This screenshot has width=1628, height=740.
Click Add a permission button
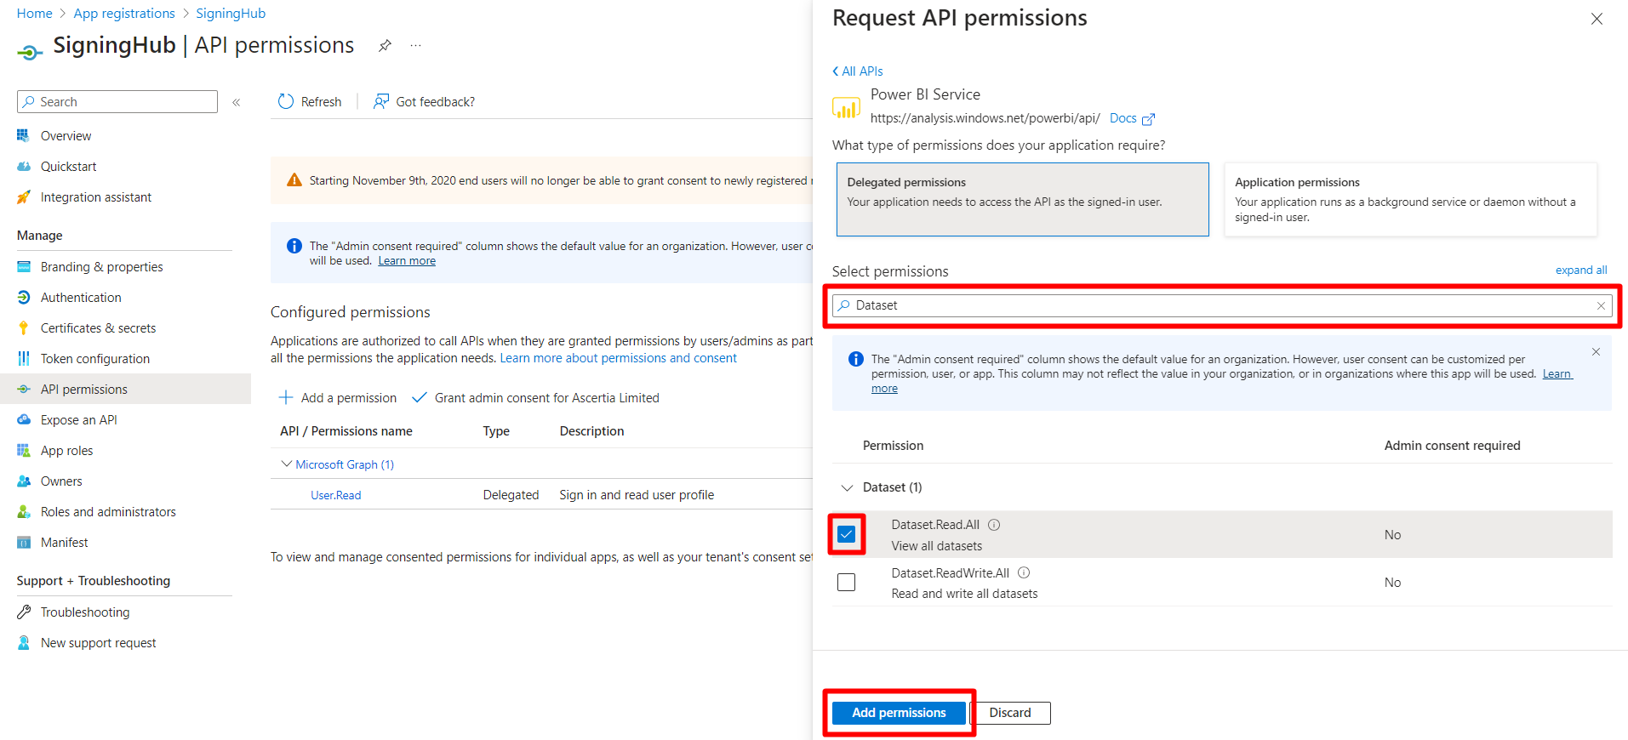338,397
